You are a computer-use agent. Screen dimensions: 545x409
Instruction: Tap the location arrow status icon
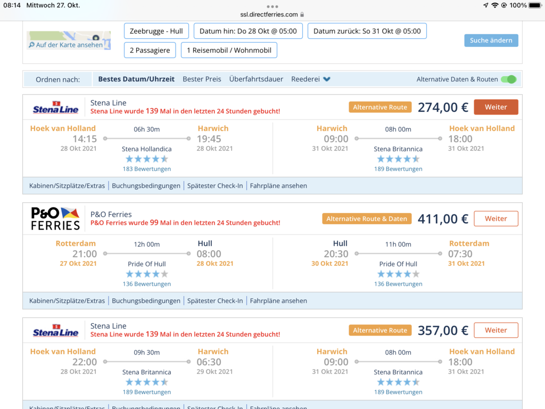pyautogui.click(x=485, y=5)
